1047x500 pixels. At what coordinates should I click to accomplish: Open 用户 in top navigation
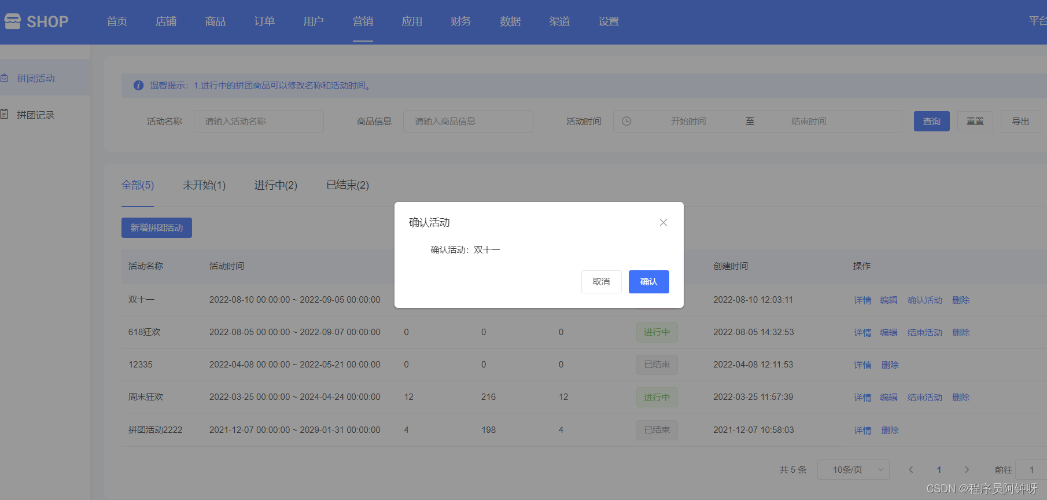click(x=314, y=21)
